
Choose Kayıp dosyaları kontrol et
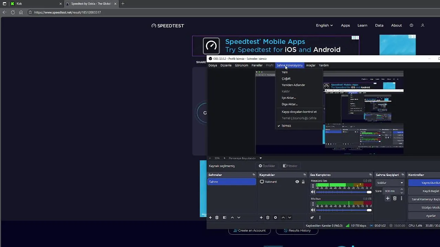[x=299, y=112]
